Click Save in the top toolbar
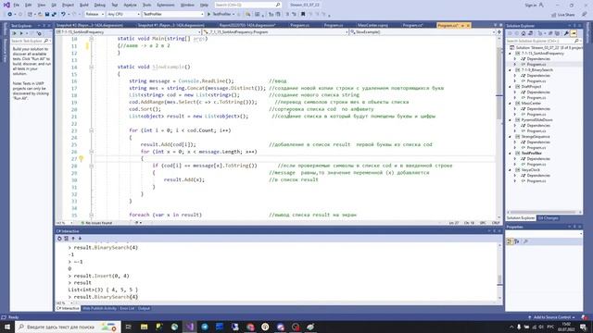 coord(47,15)
